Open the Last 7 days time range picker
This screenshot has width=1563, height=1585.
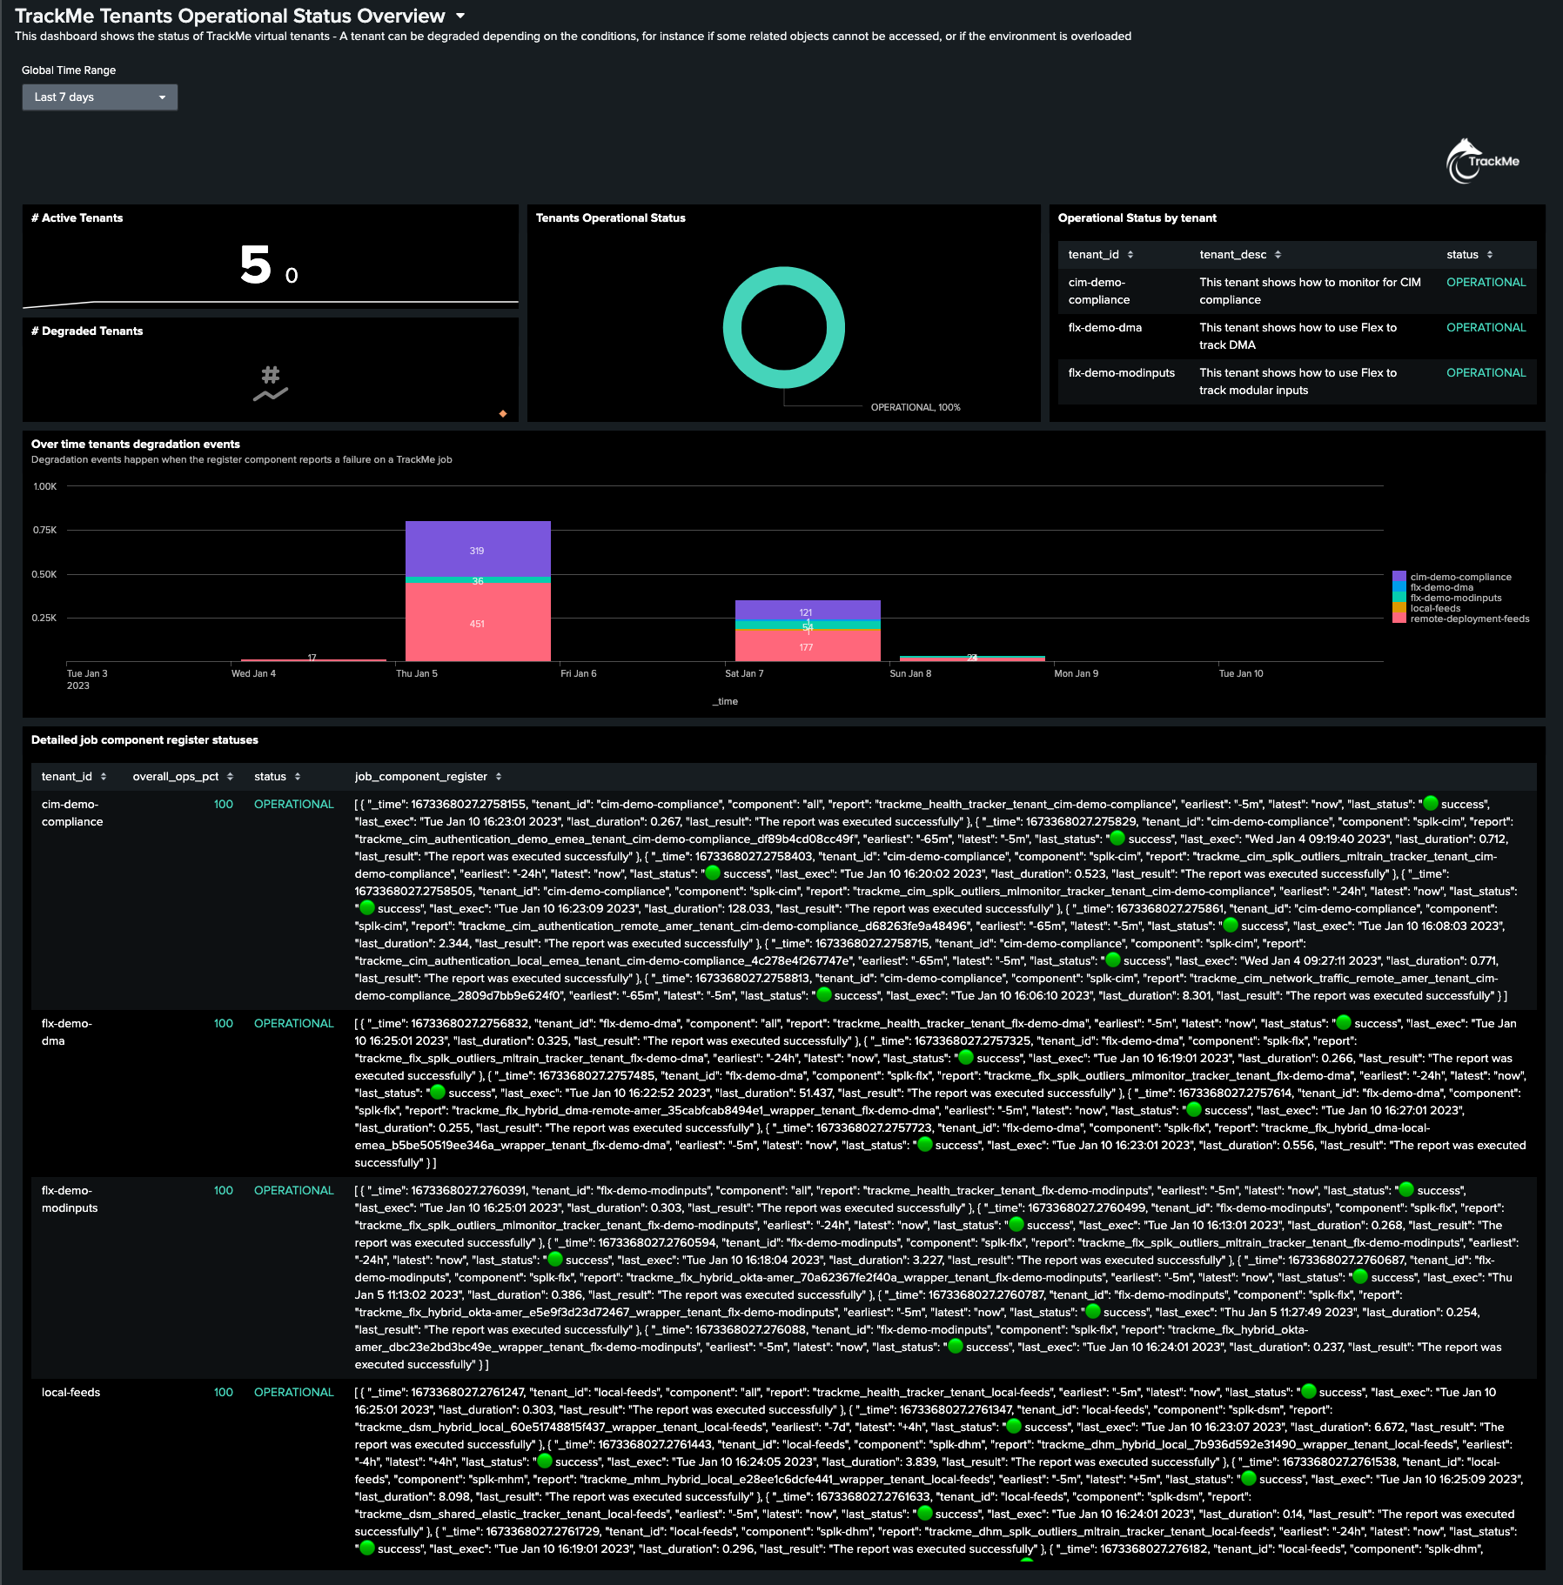pos(100,97)
